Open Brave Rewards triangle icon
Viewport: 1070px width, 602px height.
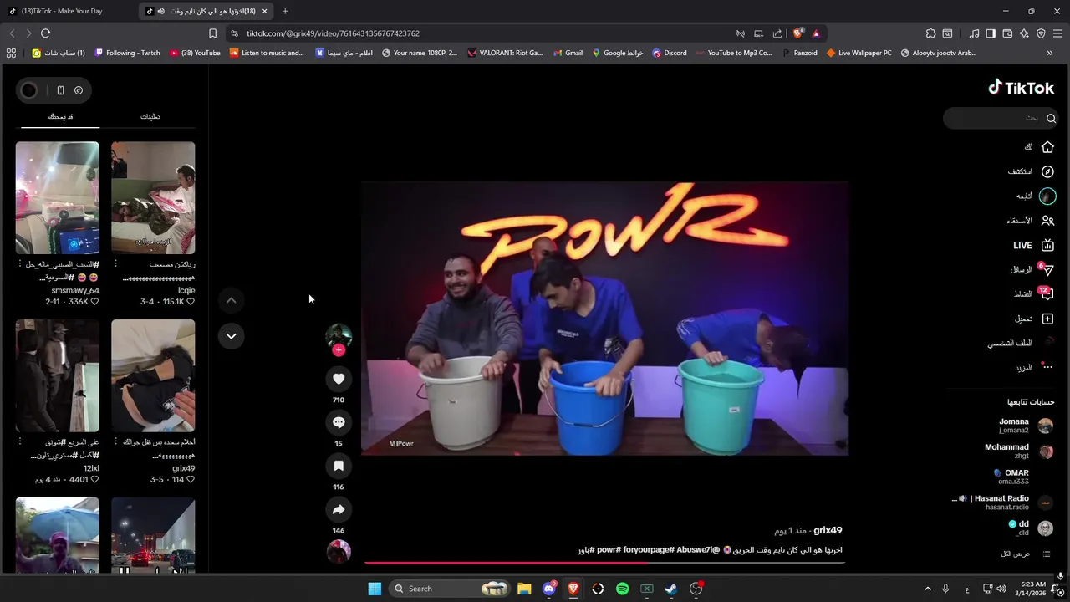point(816,33)
